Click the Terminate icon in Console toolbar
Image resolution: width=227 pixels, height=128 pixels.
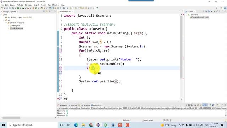186,105
